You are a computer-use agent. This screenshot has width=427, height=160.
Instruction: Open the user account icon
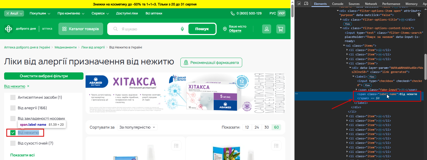pyautogui.click(x=266, y=29)
